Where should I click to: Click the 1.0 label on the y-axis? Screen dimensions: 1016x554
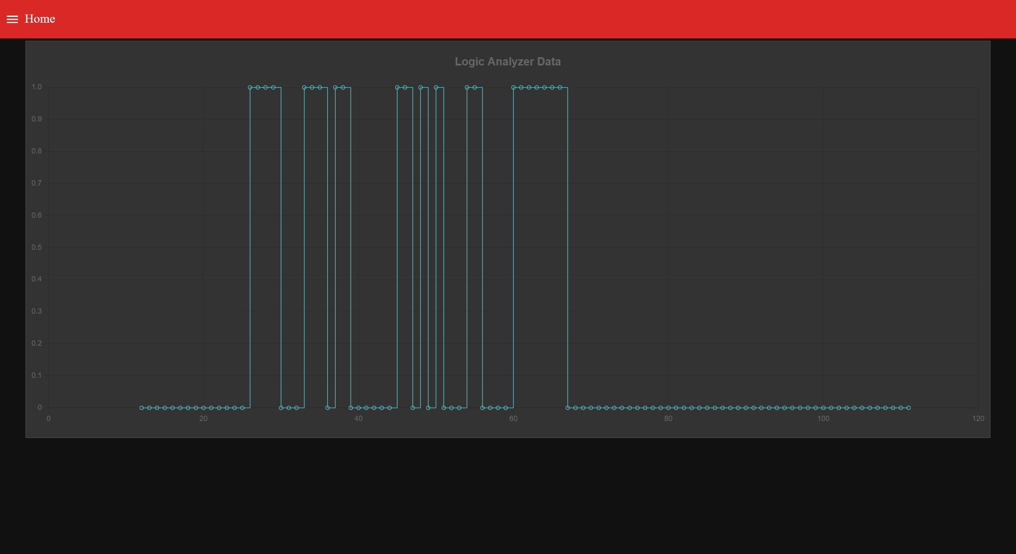37,86
